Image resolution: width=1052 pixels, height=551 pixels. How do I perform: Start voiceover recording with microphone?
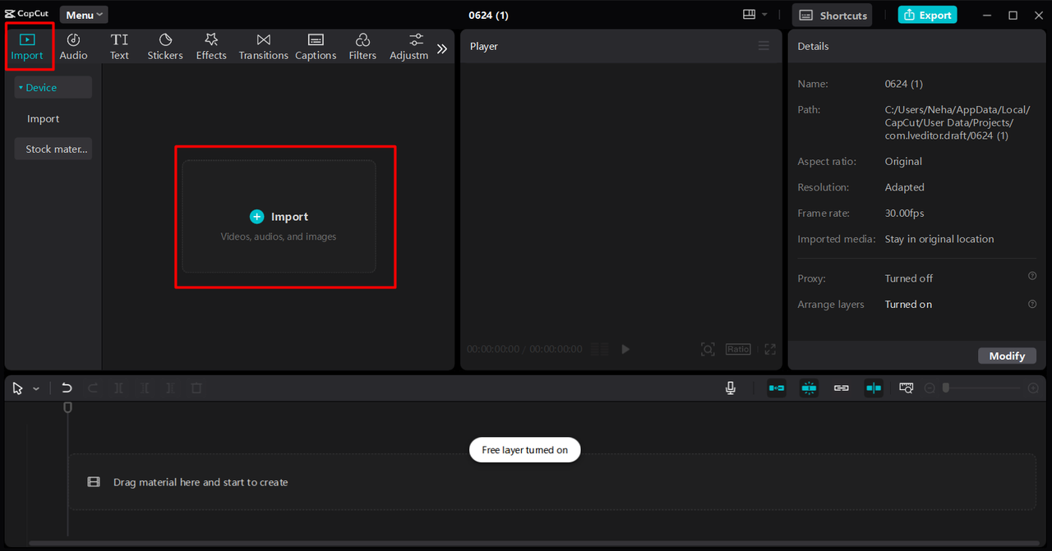[731, 388]
